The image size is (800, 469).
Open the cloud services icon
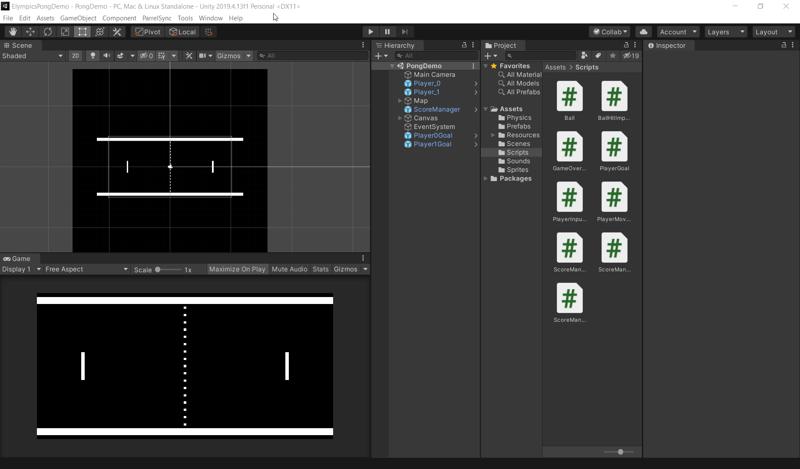(x=644, y=32)
